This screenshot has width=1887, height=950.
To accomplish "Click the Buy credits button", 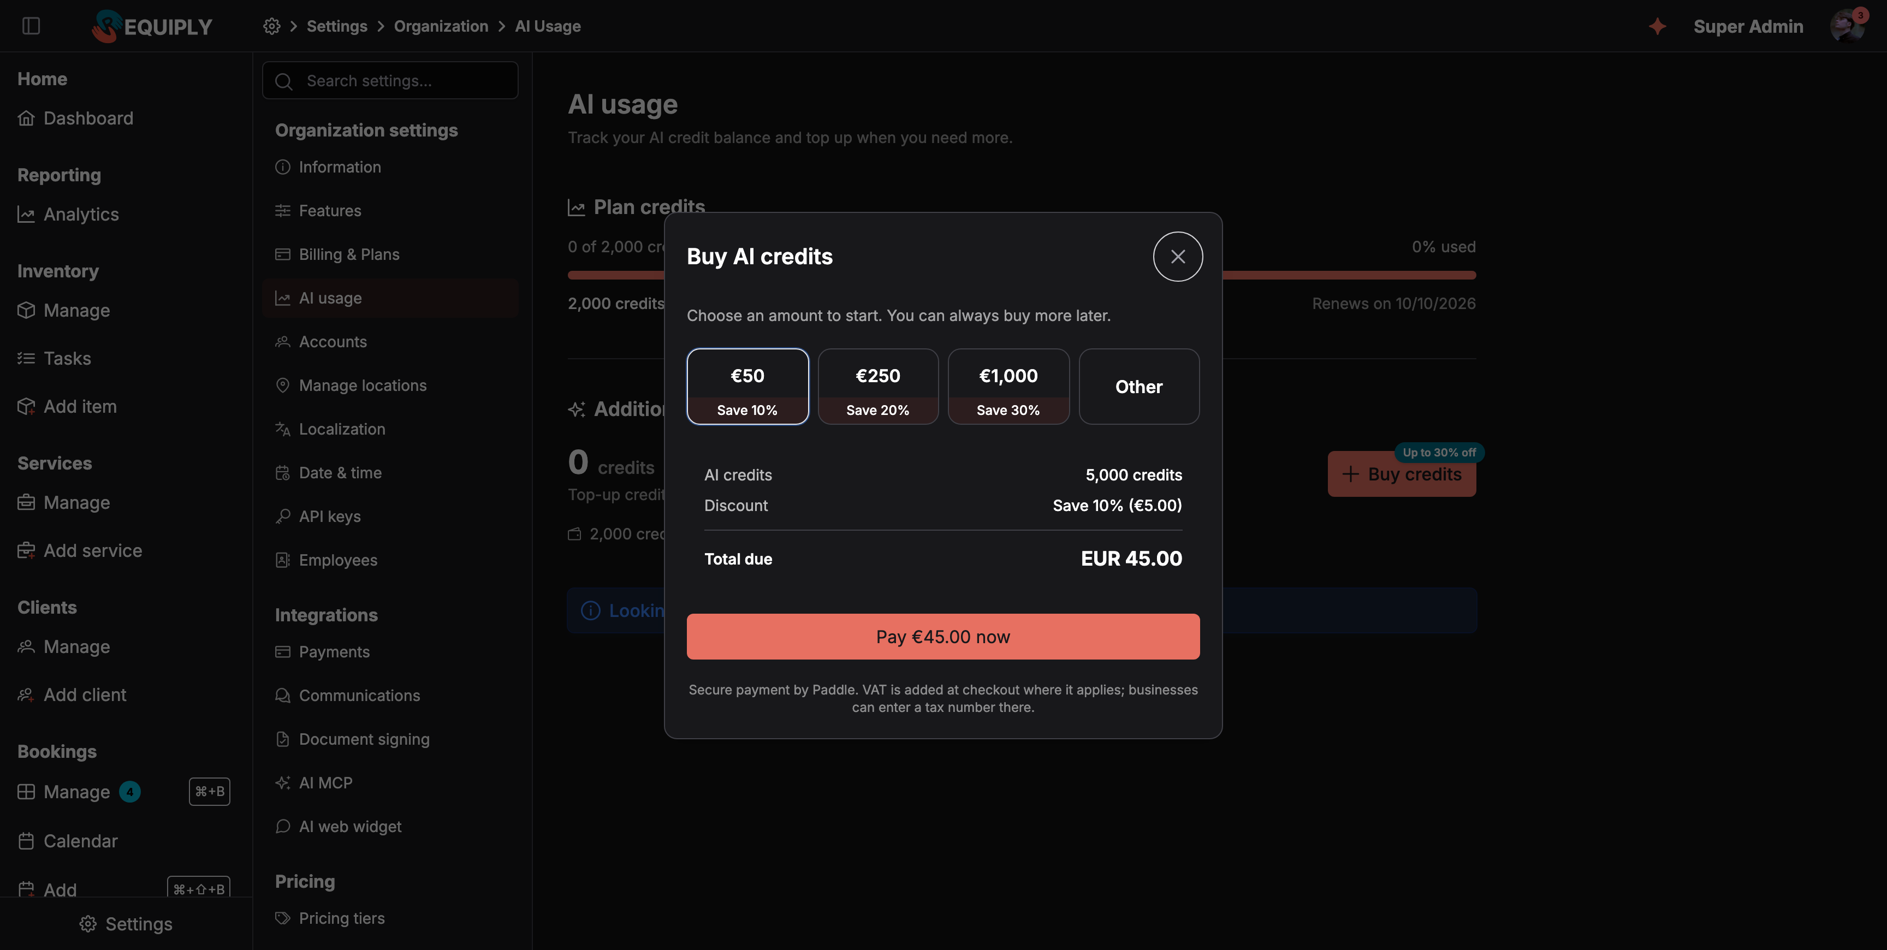I will click(x=1402, y=474).
